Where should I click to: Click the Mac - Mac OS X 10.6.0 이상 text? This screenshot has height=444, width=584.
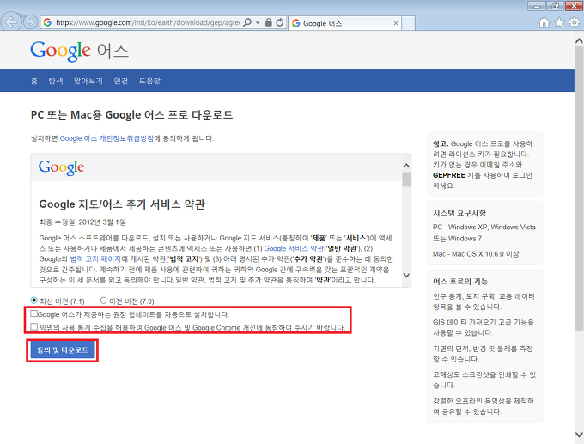[x=476, y=254]
